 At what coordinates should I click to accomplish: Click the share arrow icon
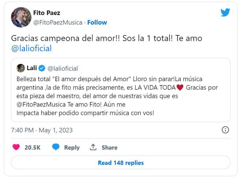[x=93, y=147]
